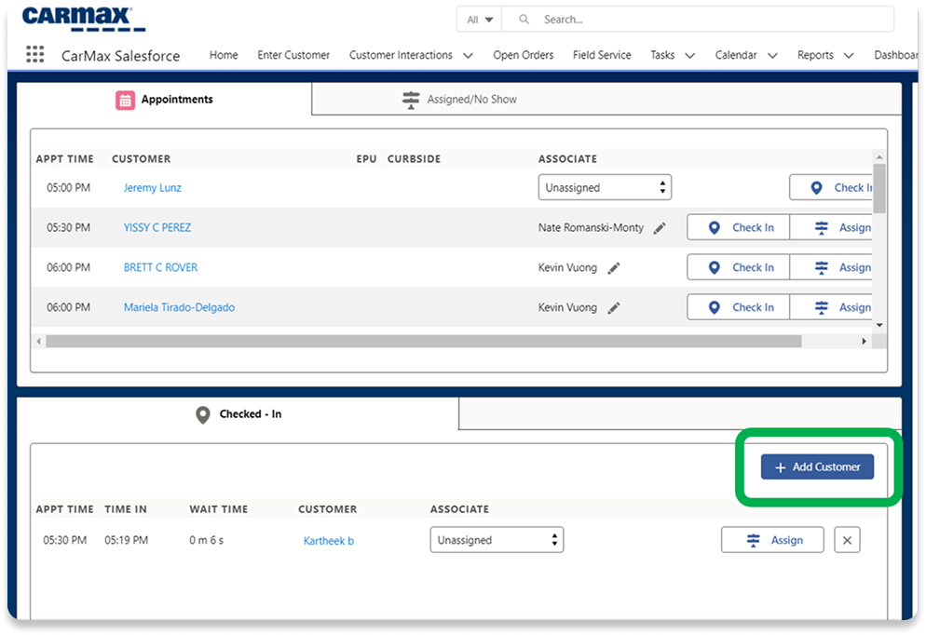Screen dimensions: 926x635
Task: Click the 0 m 6 s wait time
Action: (206, 540)
